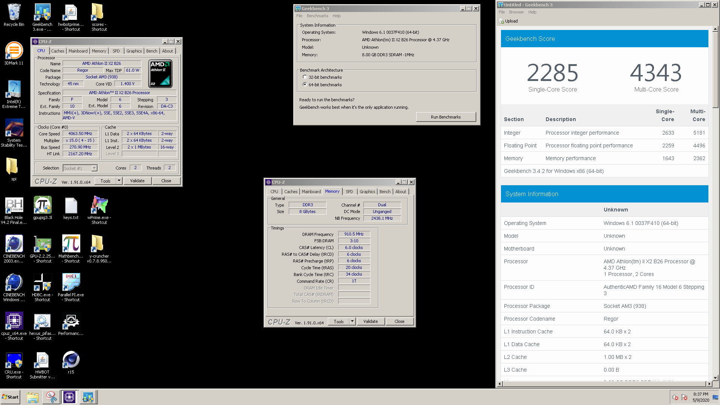The image size is (720, 405).
Task: Launch Mathbench shortcut icon
Action: coord(71,249)
